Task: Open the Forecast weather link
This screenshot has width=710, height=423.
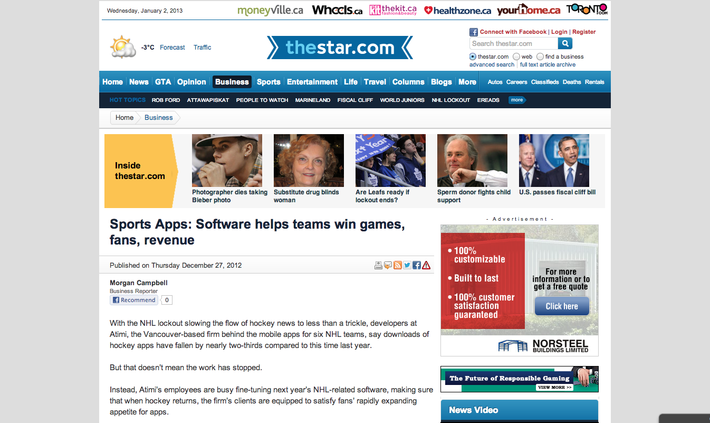Action: tap(172, 48)
